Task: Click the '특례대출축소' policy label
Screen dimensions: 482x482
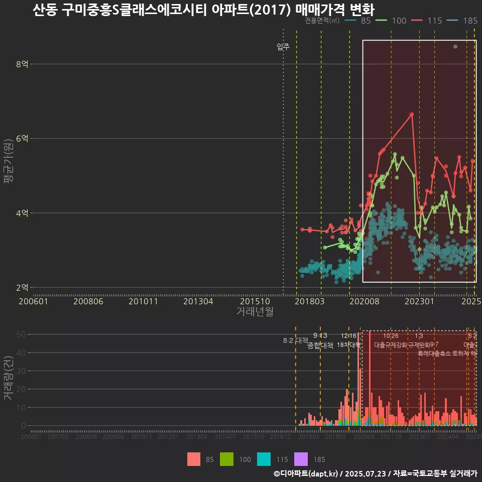Action: tap(434, 353)
